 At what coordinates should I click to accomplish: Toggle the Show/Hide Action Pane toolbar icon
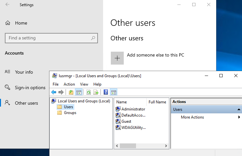tap(114, 92)
